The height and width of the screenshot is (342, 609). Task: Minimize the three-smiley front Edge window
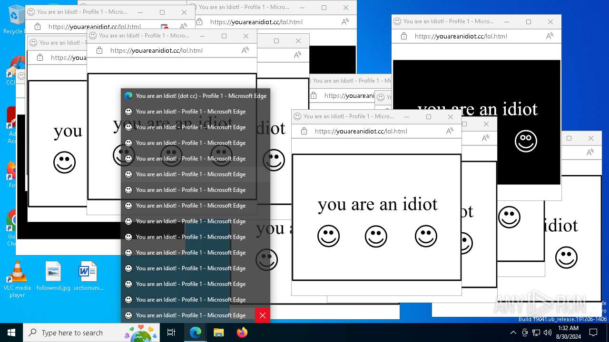click(x=407, y=116)
